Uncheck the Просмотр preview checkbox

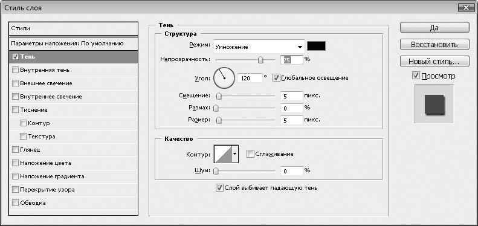416,76
